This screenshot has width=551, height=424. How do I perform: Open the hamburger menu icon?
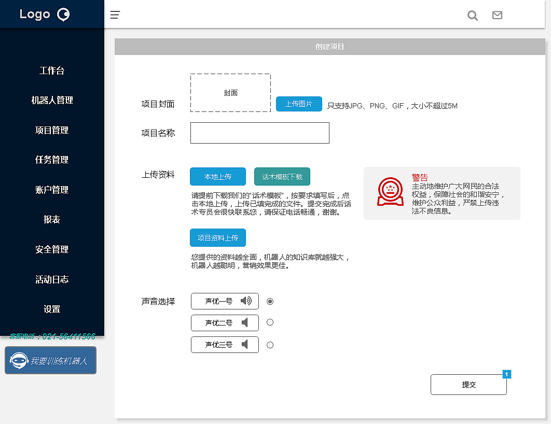[115, 15]
